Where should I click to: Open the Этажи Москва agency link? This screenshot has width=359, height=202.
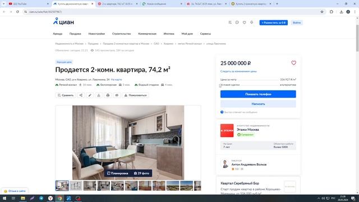point(247,130)
